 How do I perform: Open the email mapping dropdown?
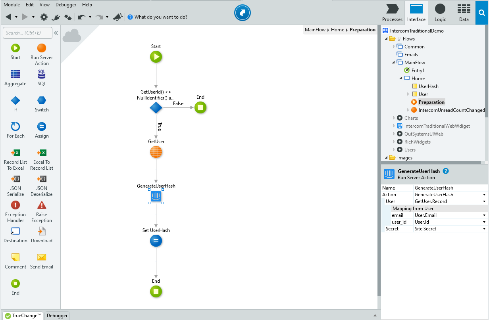point(484,215)
